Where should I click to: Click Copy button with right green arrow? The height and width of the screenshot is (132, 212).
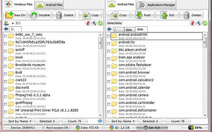(90, 15)
